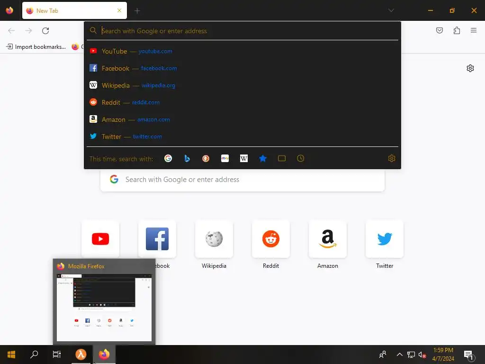
Task: Search this time with DuckDuckGo icon
Action: pyautogui.click(x=206, y=158)
